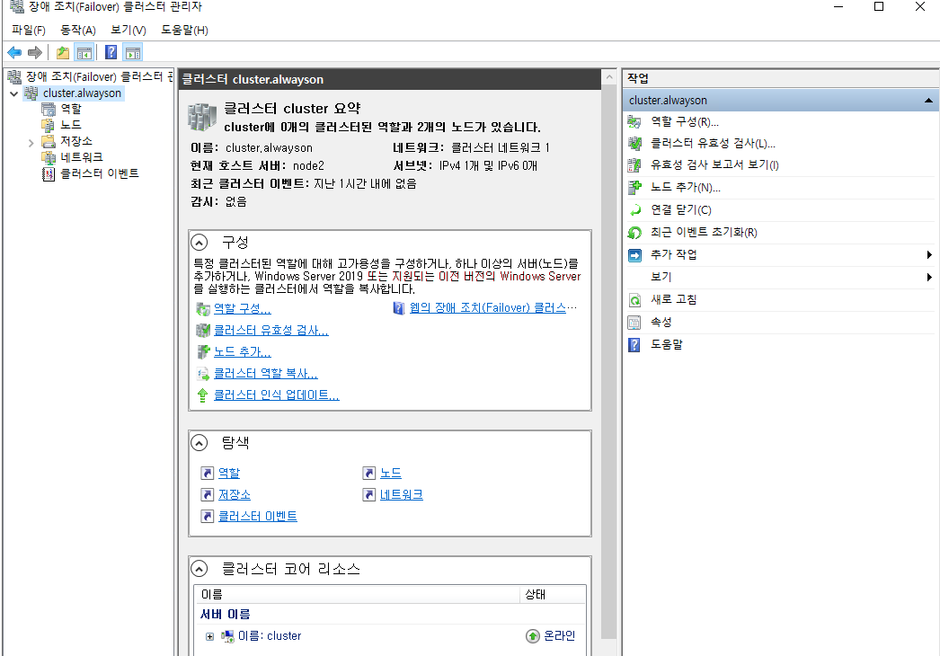Select the 서버 이름 group heading

click(226, 614)
